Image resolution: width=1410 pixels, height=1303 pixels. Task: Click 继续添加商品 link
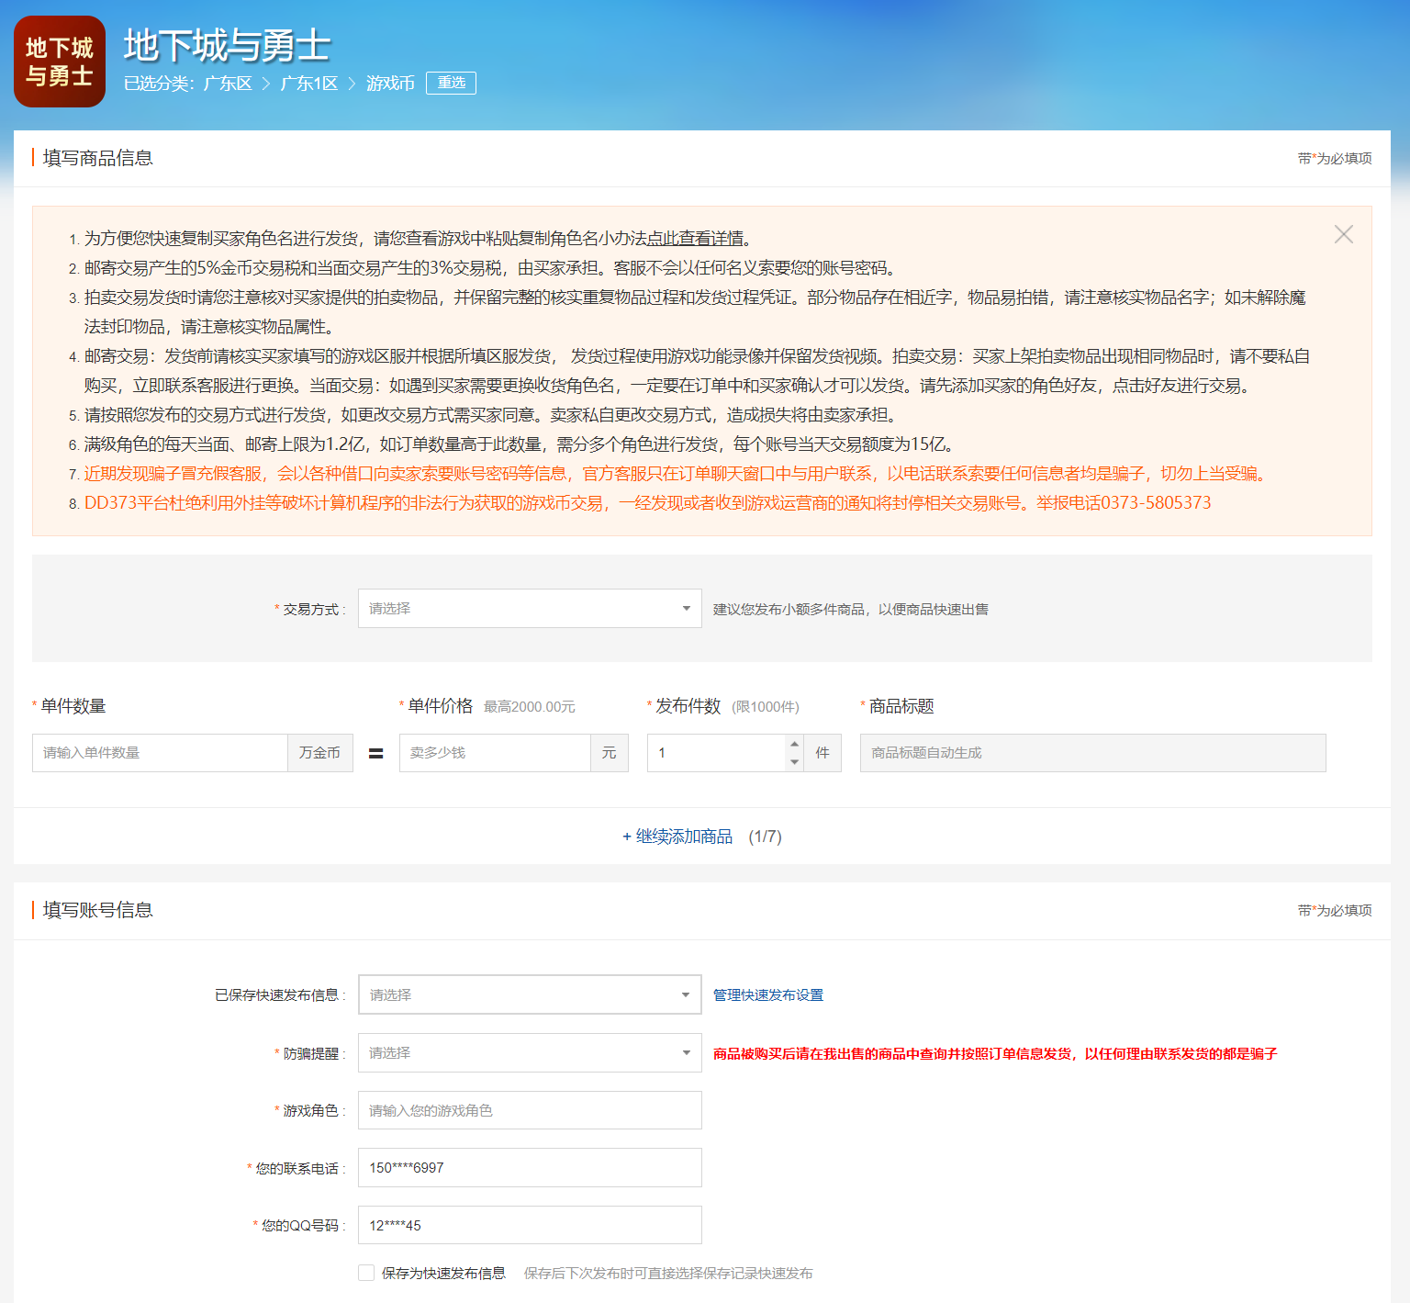tap(677, 837)
